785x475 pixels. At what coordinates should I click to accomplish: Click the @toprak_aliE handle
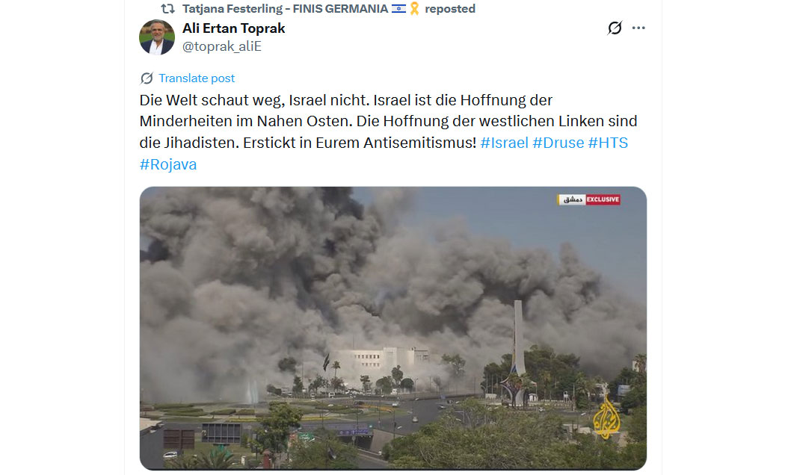coord(222,46)
